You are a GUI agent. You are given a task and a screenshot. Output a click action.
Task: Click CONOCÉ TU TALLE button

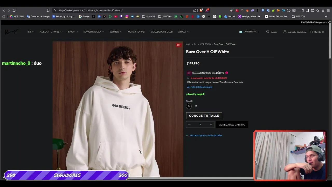pos(204,116)
